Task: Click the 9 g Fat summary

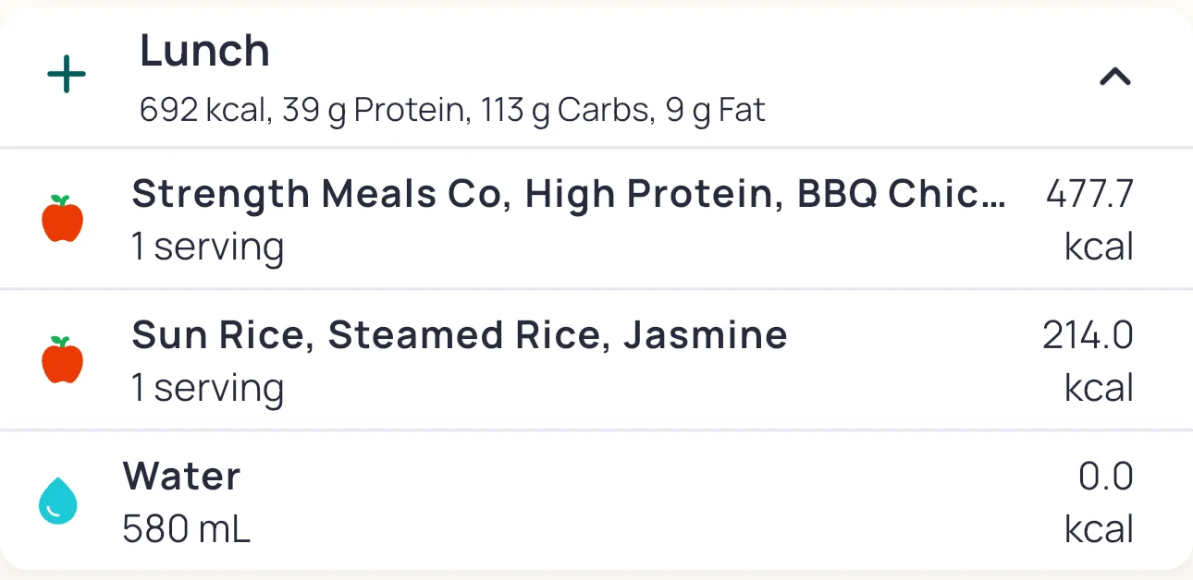Action: coord(715,111)
